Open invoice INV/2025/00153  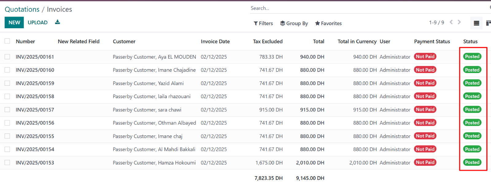click(35, 162)
